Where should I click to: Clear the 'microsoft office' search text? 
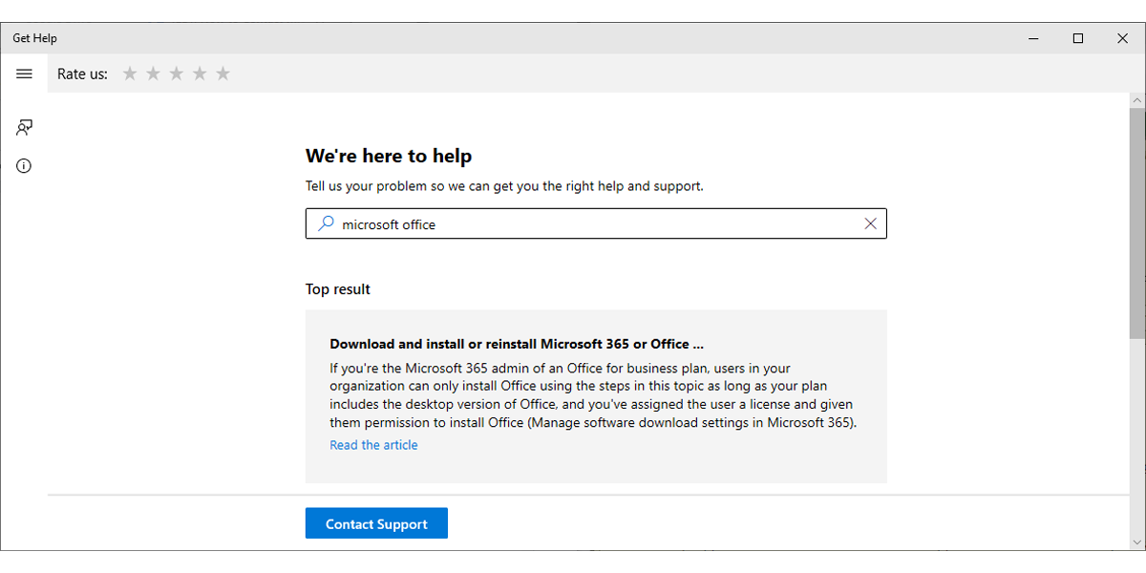pos(870,223)
